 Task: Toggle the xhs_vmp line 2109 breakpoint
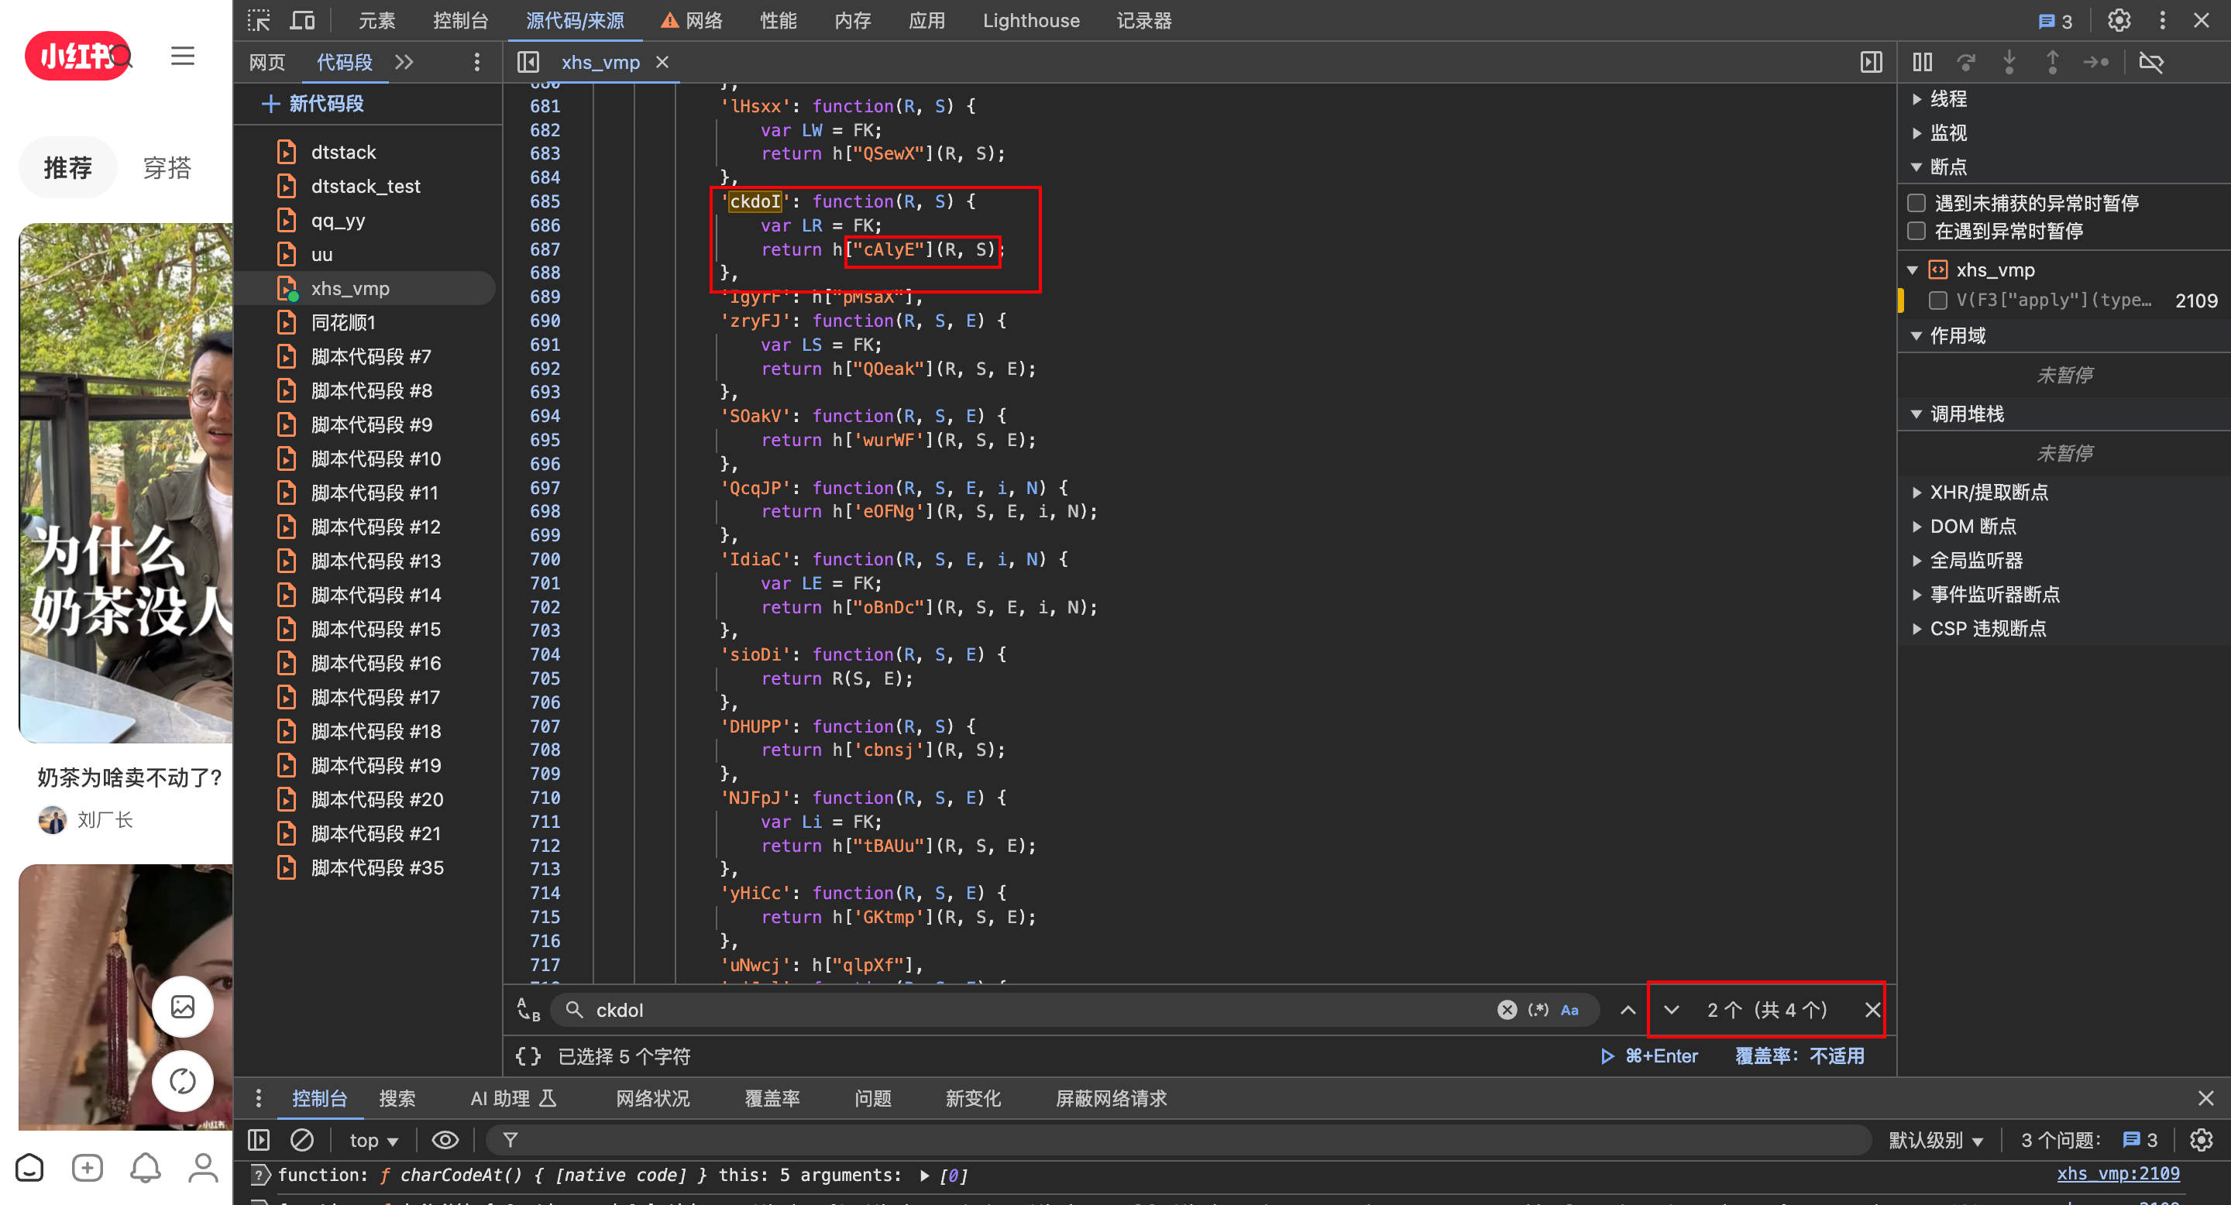pos(1938,300)
